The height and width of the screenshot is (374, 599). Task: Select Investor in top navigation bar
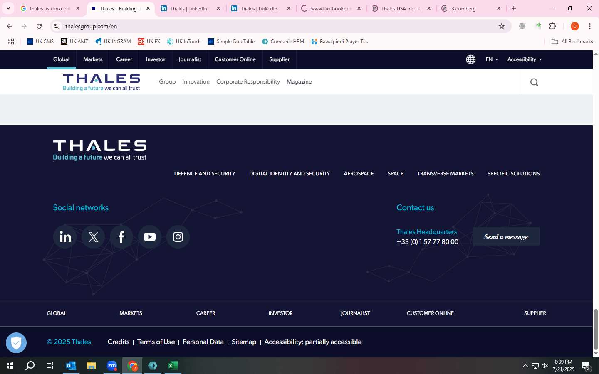(x=156, y=59)
